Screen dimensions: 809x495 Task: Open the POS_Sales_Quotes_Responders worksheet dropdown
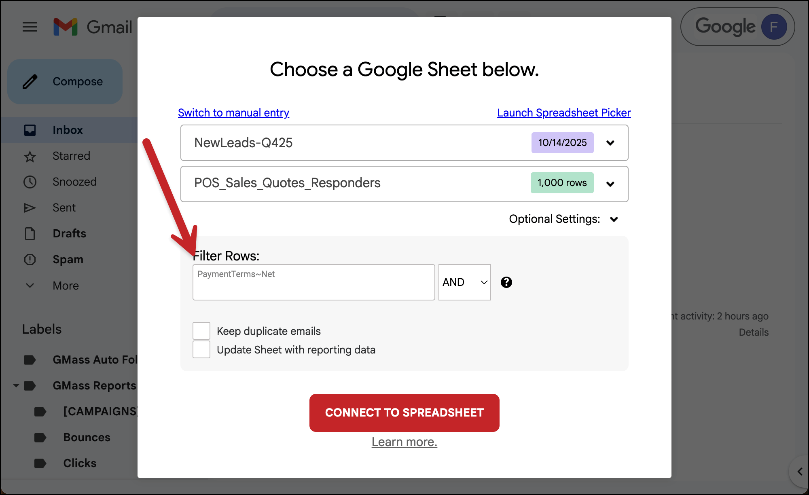click(x=610, y=184)
